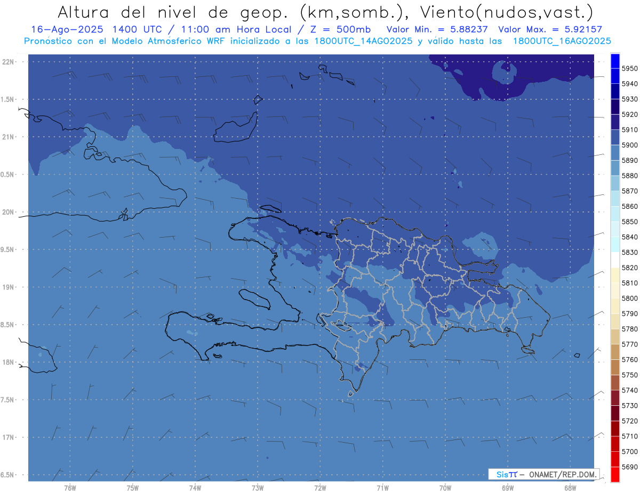
Task: Select the 68W longitude axis label
Action: [x=570, y=487]
